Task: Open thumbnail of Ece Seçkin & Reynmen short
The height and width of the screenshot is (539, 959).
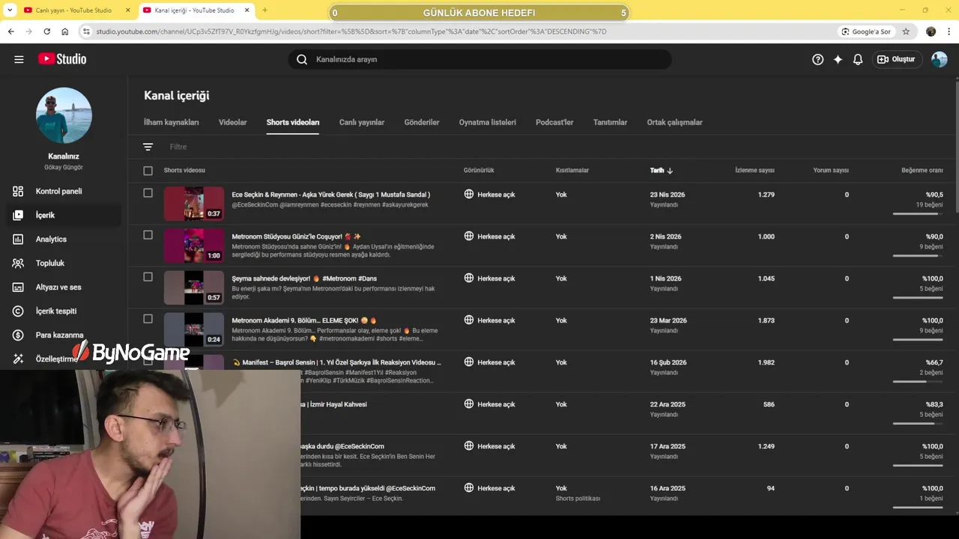Action: (x=194, y=204)
